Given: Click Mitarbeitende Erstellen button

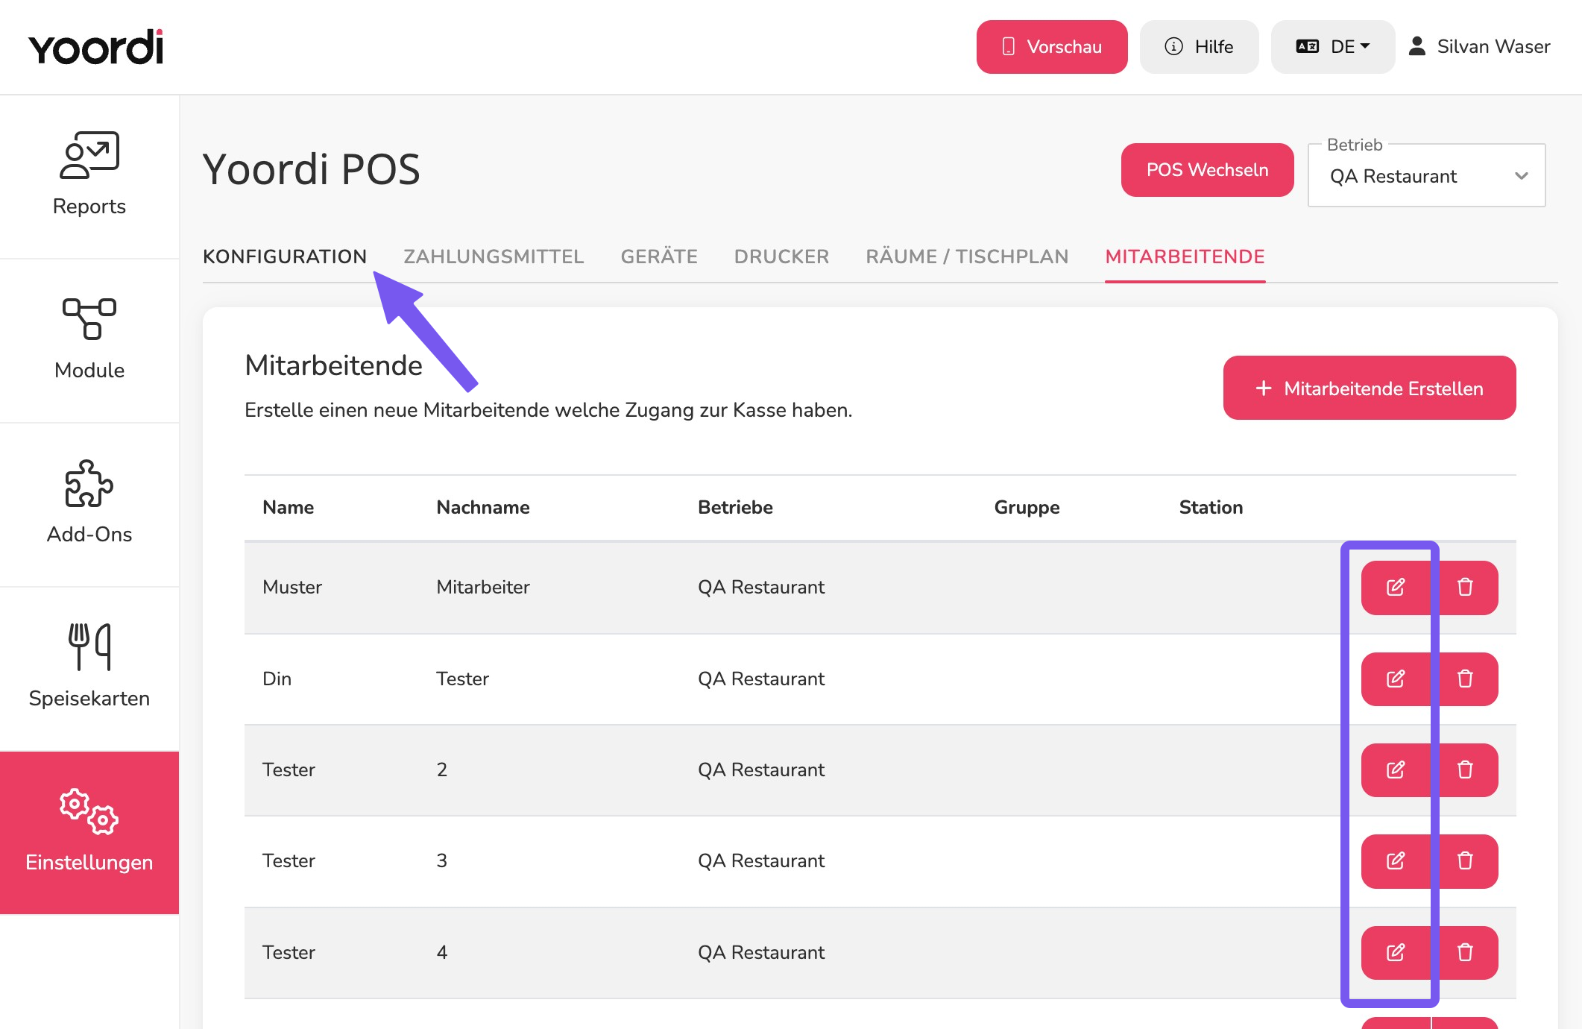Looking at the screenshot, I should tap(1370, 388).
